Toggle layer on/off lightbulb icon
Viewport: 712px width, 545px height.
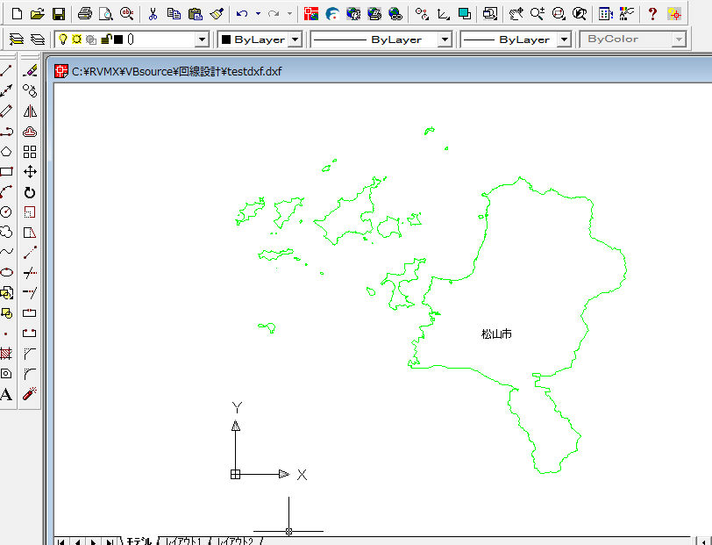tap(63, 39)
